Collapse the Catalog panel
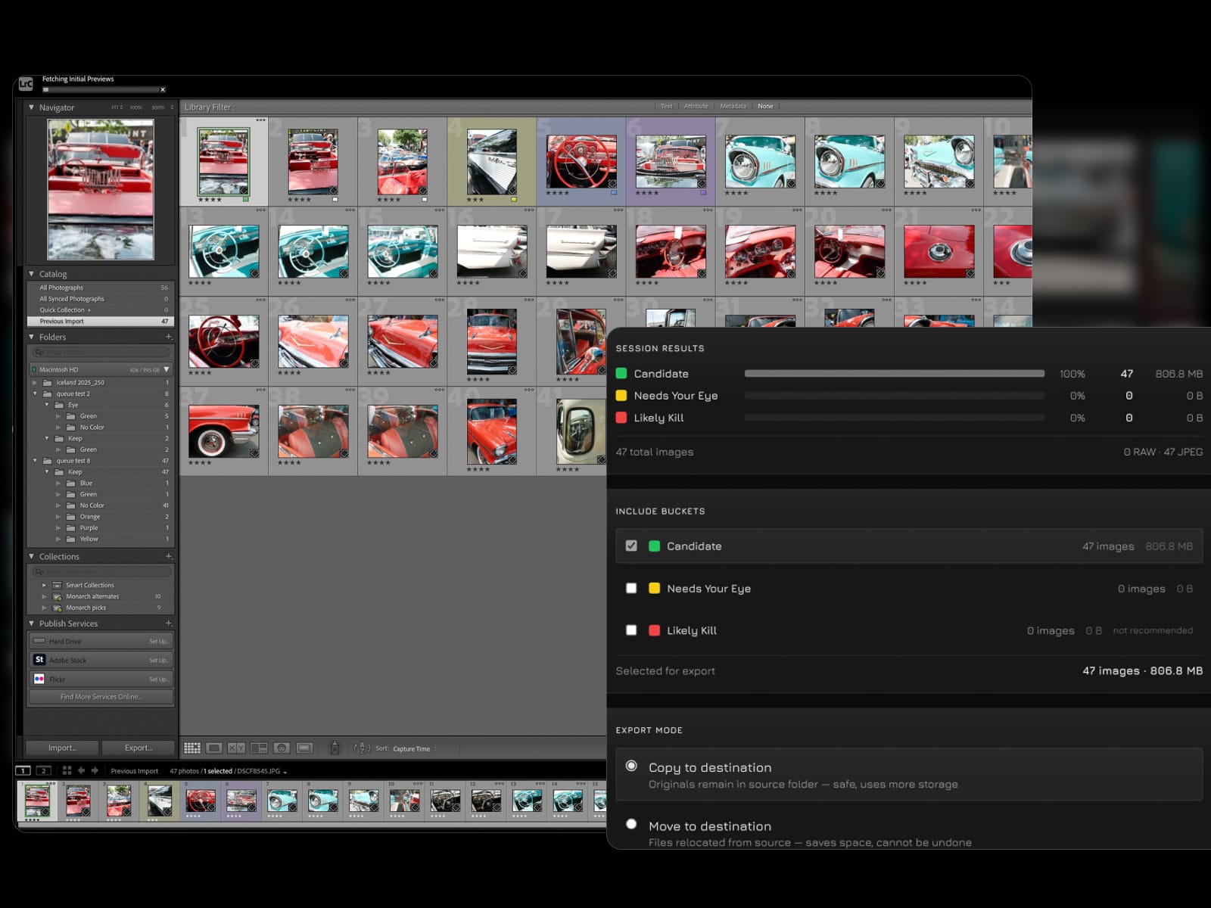This screenshot has height=908, width=1211. point(31,274)
